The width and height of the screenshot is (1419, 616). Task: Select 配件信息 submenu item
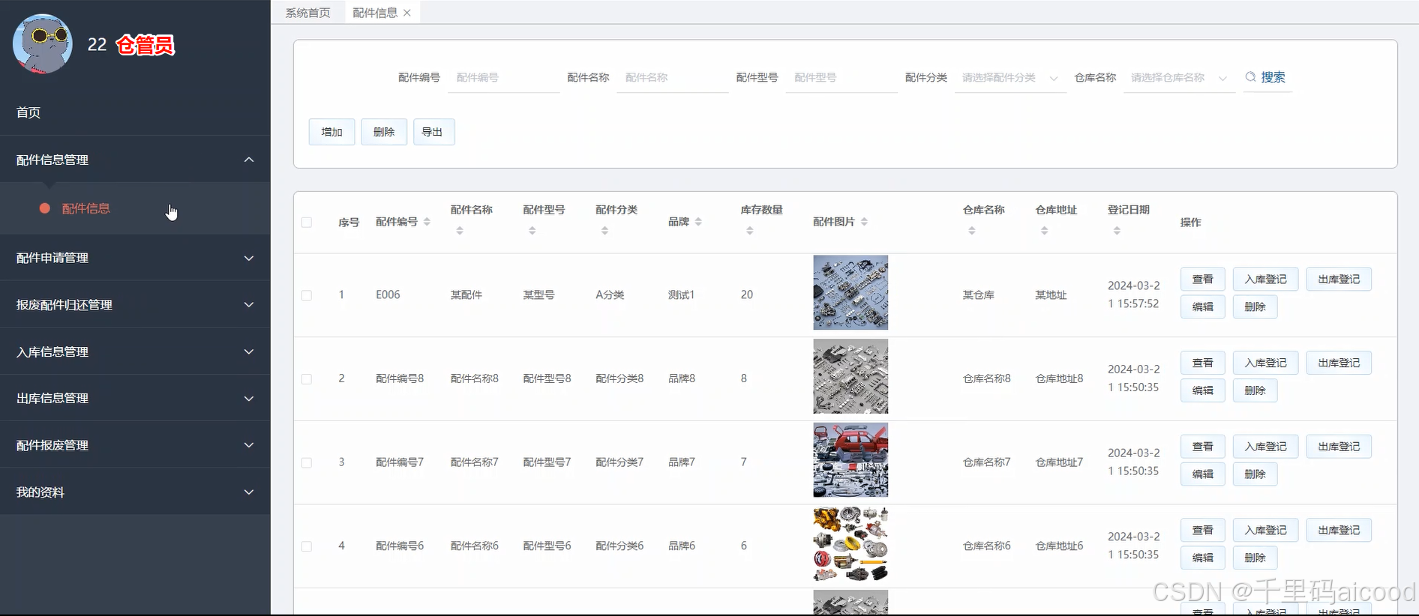(135, 208)
